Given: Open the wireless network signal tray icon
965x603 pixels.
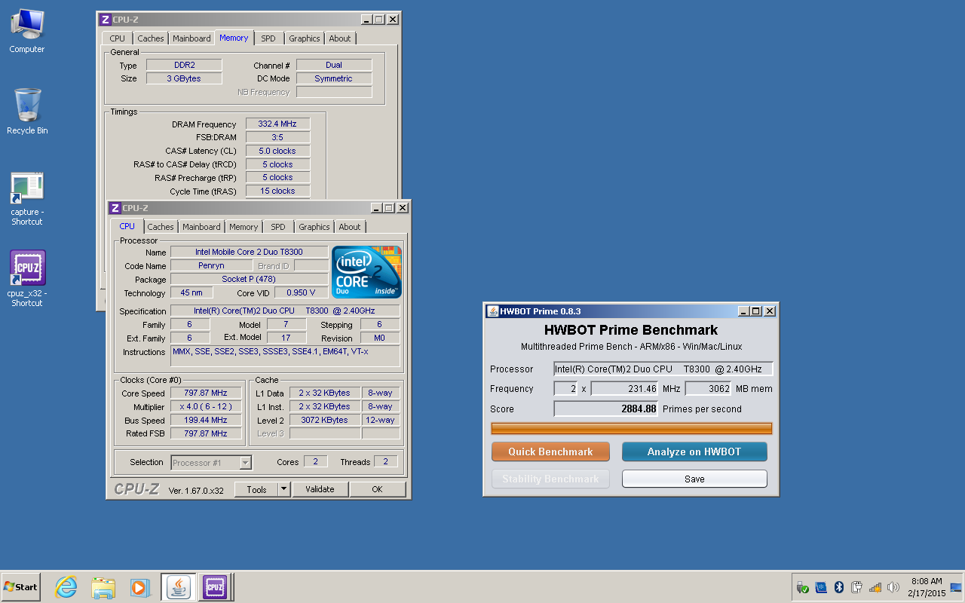Looking at the screenshot, I should [x=875, y=587].
